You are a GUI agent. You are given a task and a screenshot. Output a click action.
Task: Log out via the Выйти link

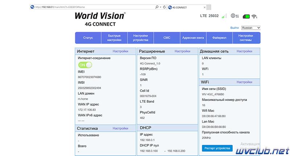[x=234, y=28]
